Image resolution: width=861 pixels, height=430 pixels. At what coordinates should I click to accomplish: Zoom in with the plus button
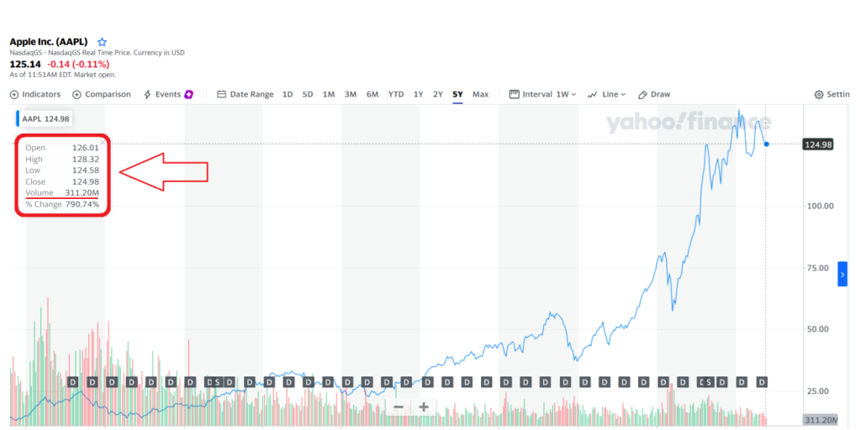pyautogui.click(x=424, y=407)
